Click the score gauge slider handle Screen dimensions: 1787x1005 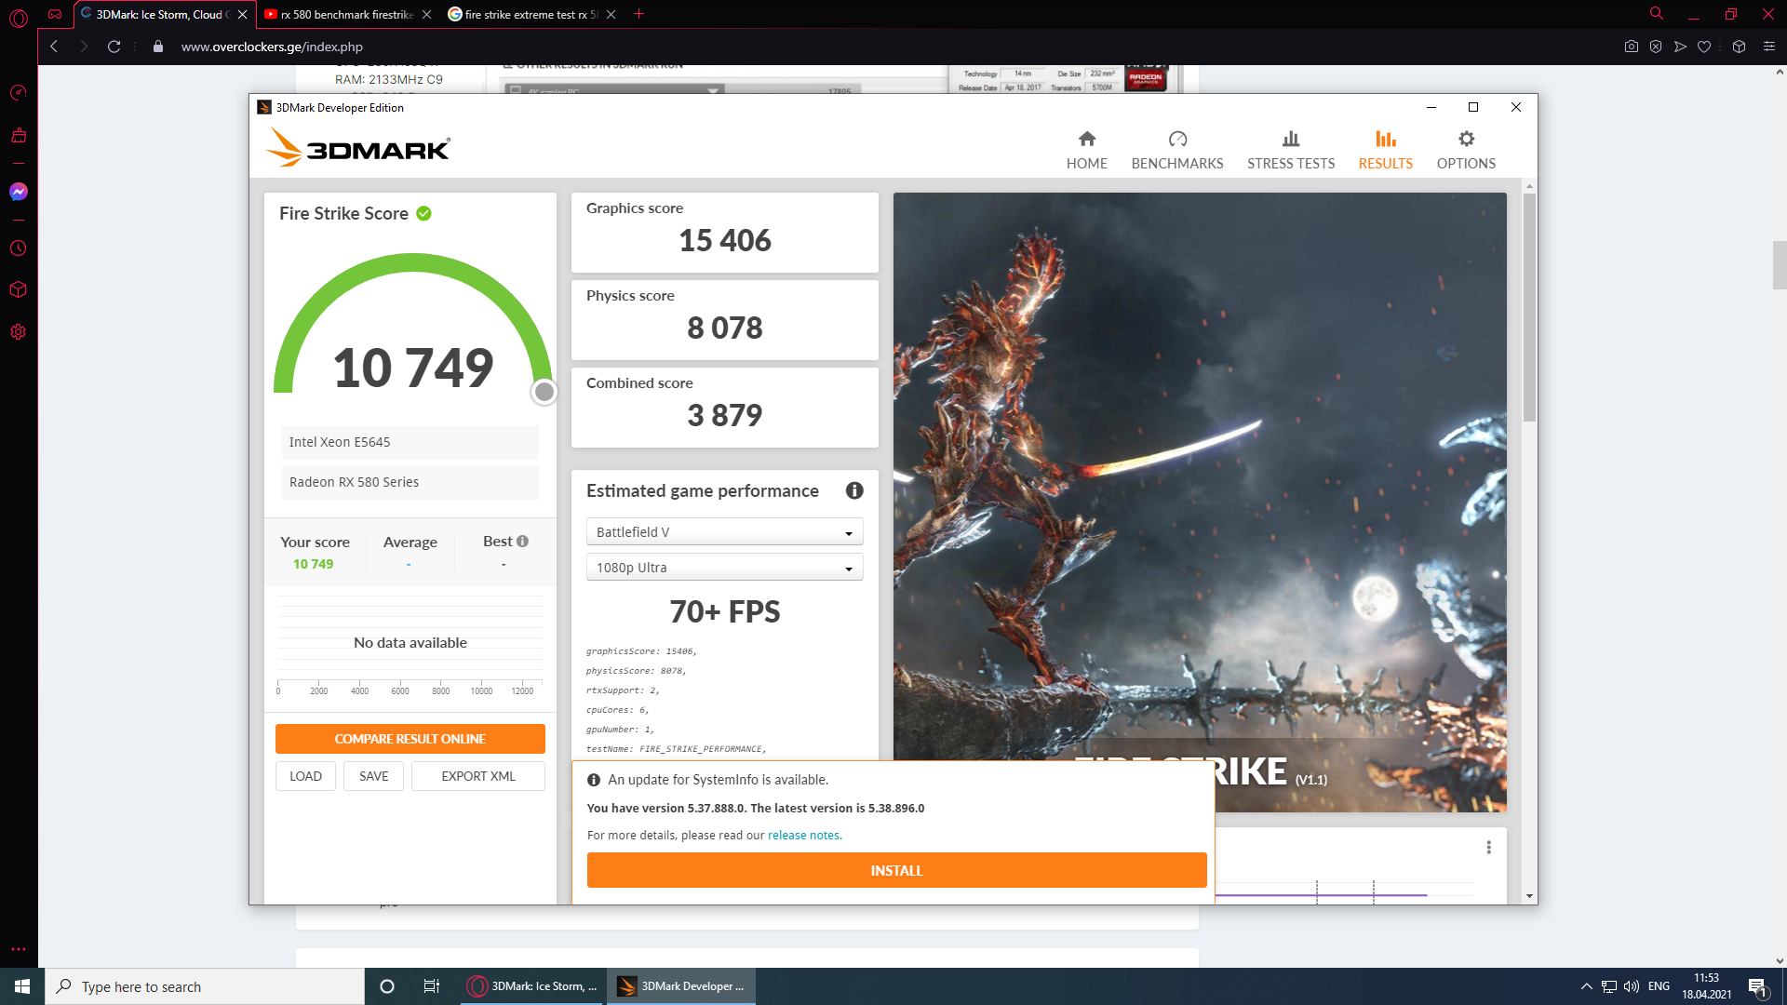pos(544,392)
